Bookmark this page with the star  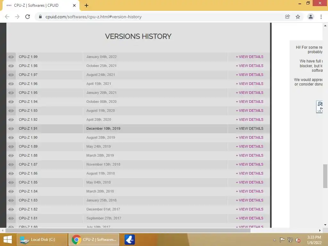tap(298, 17)
